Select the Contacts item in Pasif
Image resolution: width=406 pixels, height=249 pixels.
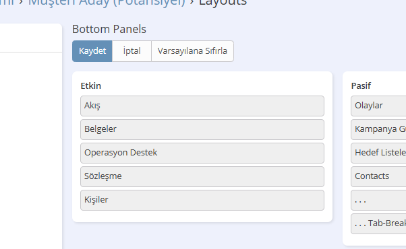tap(378, 176)
